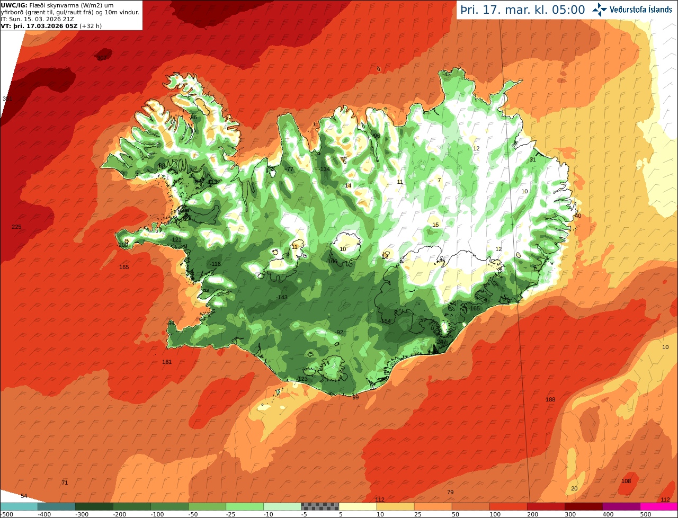Select the date header Þri. 17. mar. kl. 05:00
Screen dimensions: 678x518
(x=522, y=10)
